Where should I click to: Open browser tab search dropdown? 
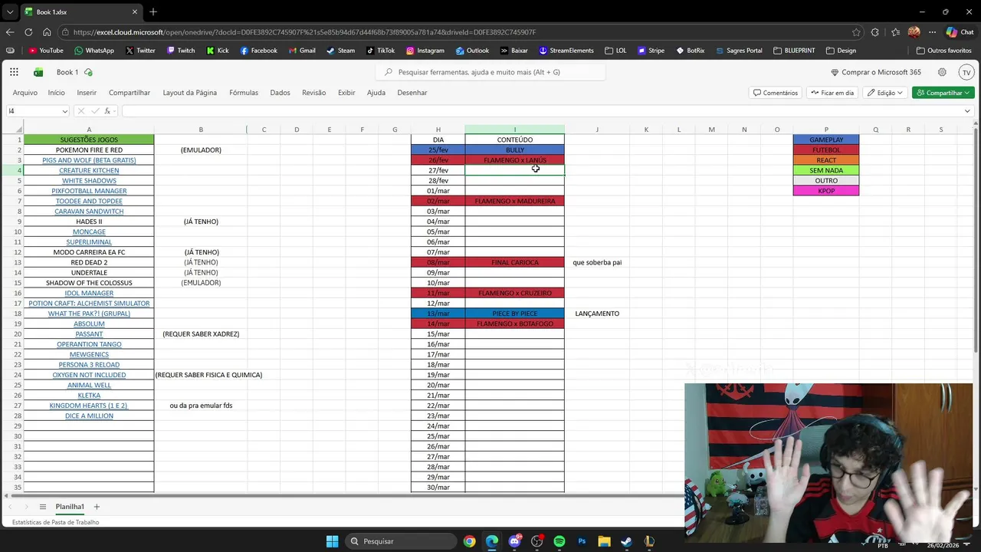(x=10, y=11)
